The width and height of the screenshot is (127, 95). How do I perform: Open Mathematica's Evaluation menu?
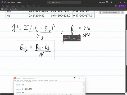[x=40, y=80]
